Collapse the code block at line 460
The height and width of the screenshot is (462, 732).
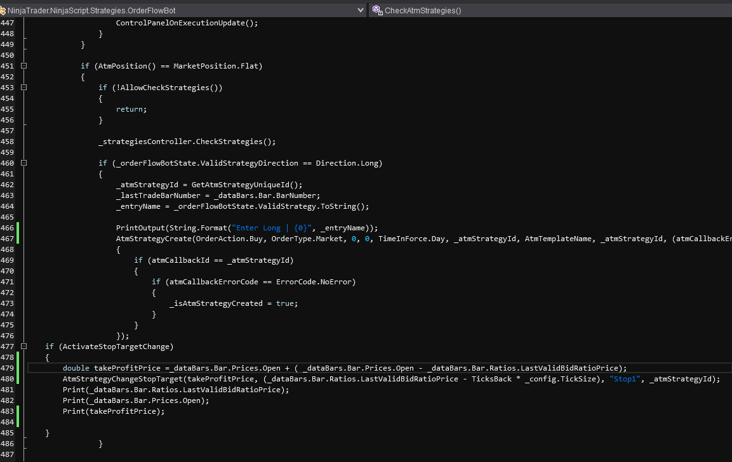click(x=24, y=163)
